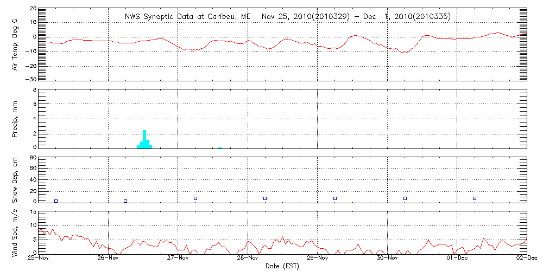The height and width of the screenshot is (271, 543).
Task: Click the chart title mentioning Caribou, ME
Action: point(287,17)
